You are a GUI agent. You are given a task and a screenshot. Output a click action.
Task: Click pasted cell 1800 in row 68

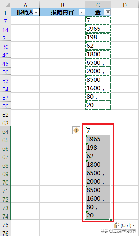(x=98, y=164)
